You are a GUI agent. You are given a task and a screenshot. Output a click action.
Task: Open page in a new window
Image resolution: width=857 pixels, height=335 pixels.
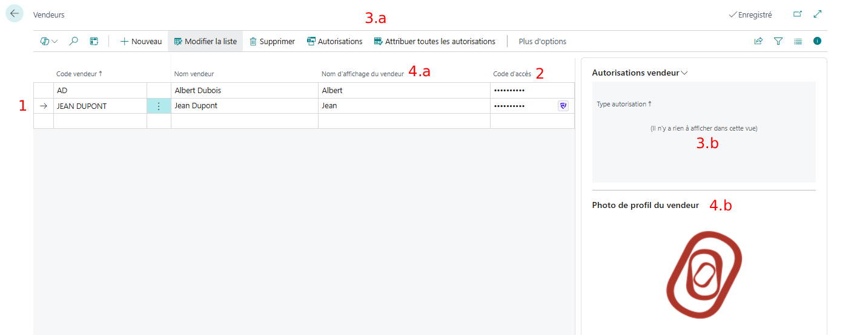click(x=798, y=14)
